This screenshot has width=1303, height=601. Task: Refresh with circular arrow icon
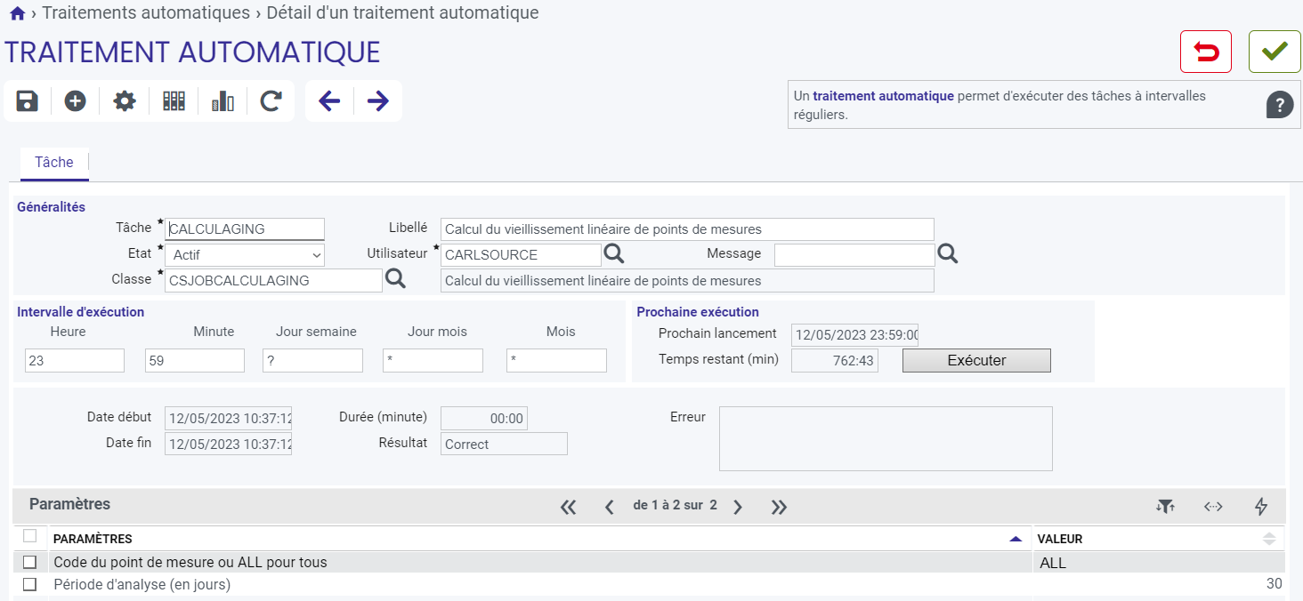coord(271,101)
